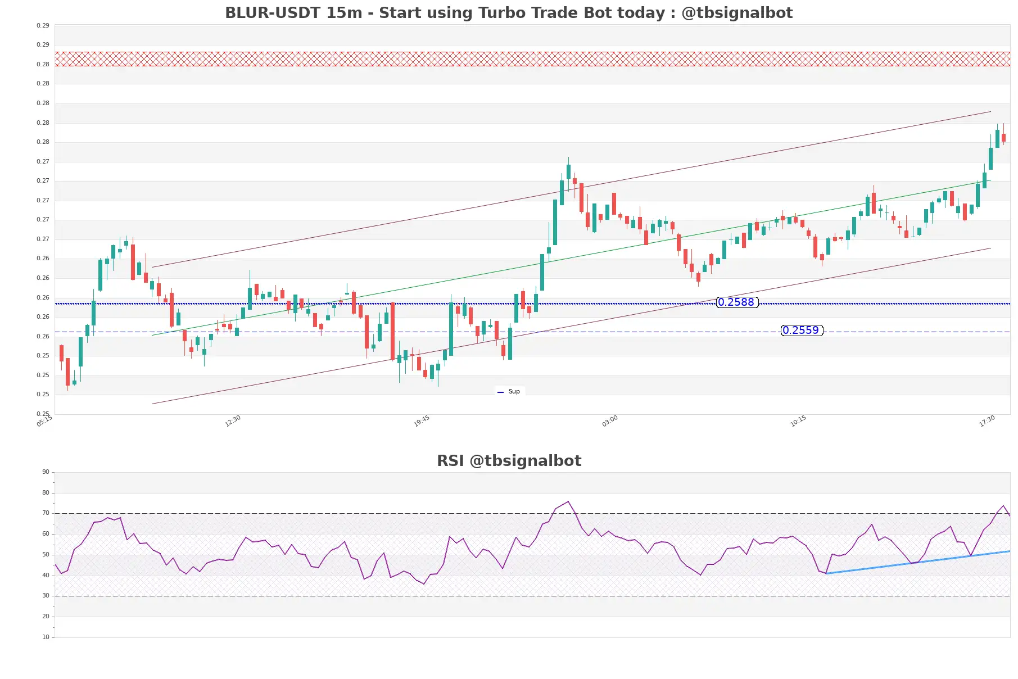Select the 0.2588 support price label

[737, 302]
